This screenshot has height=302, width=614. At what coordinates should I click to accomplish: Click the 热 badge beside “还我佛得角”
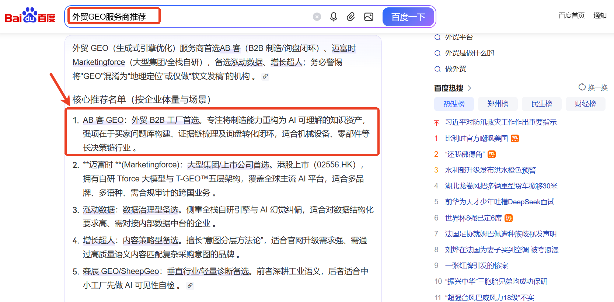pyautogui.click(x=492, y=154)
